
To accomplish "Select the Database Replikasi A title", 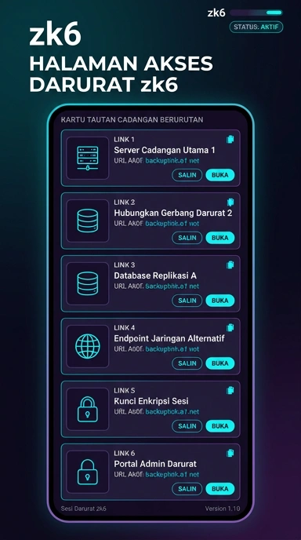I will (x=155, y=275).
